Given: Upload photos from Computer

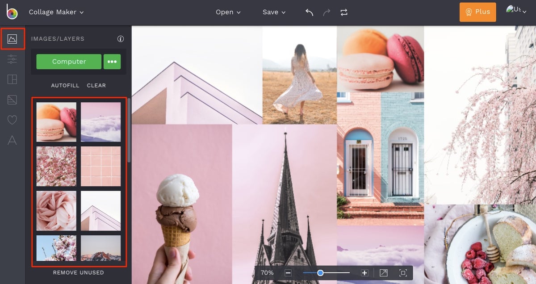Looking at the screenshot, I should [68, 62].
